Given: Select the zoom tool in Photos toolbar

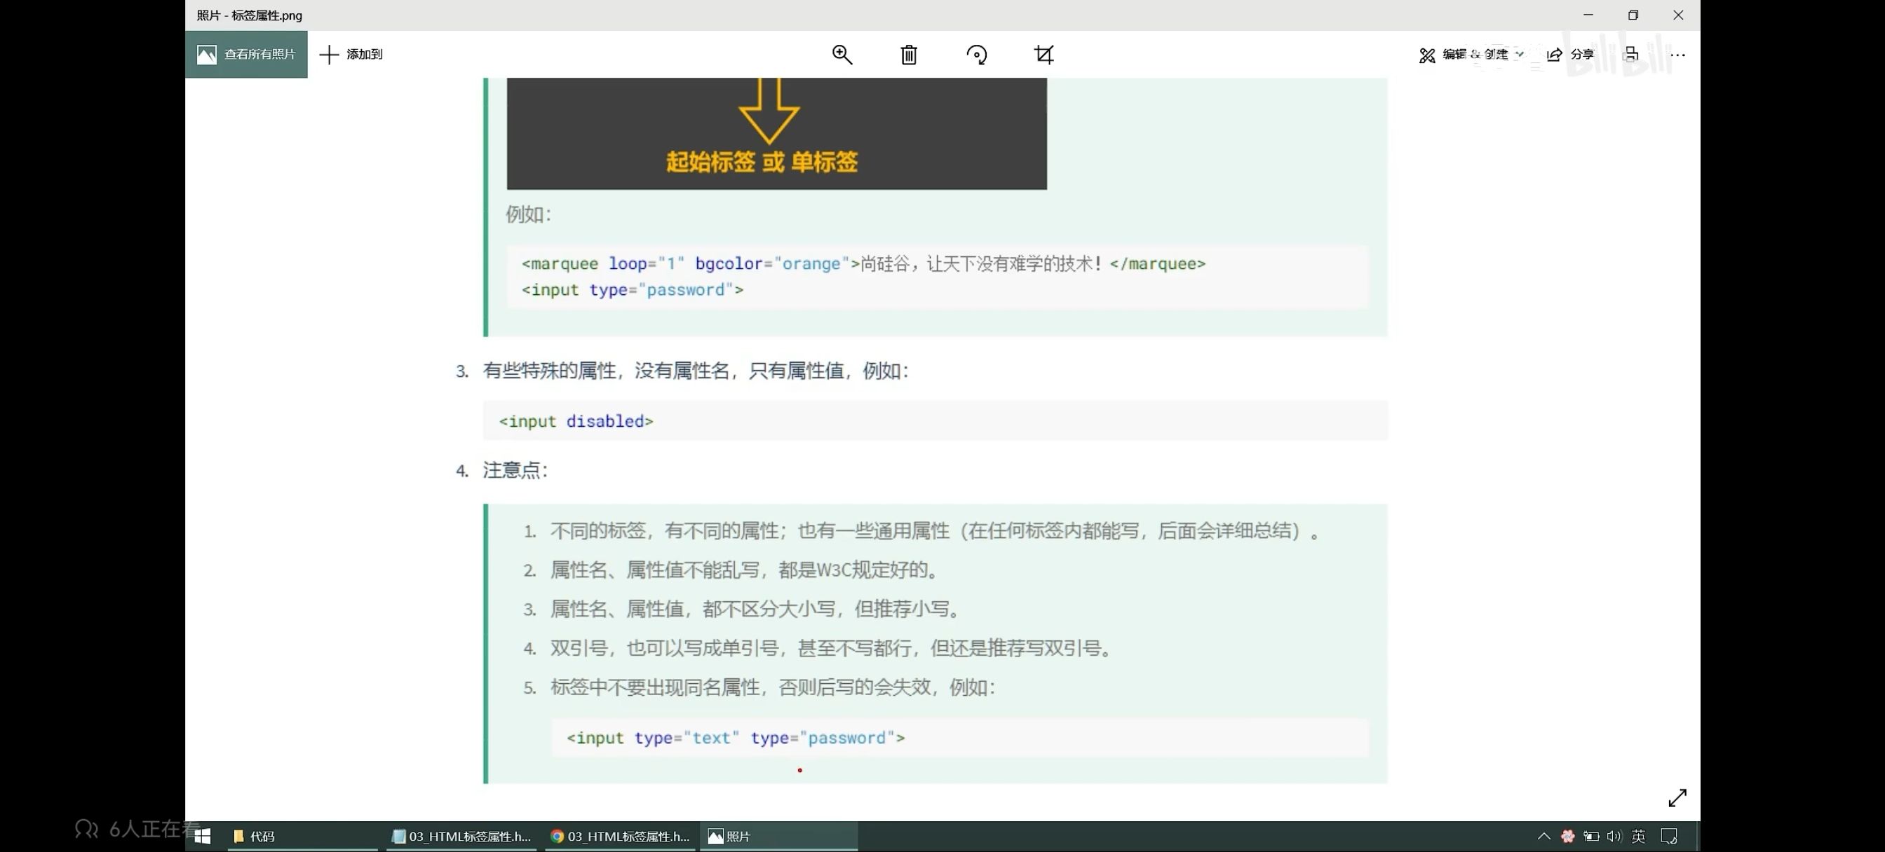Looking at the screenshot, I should (x=842, y=54).
